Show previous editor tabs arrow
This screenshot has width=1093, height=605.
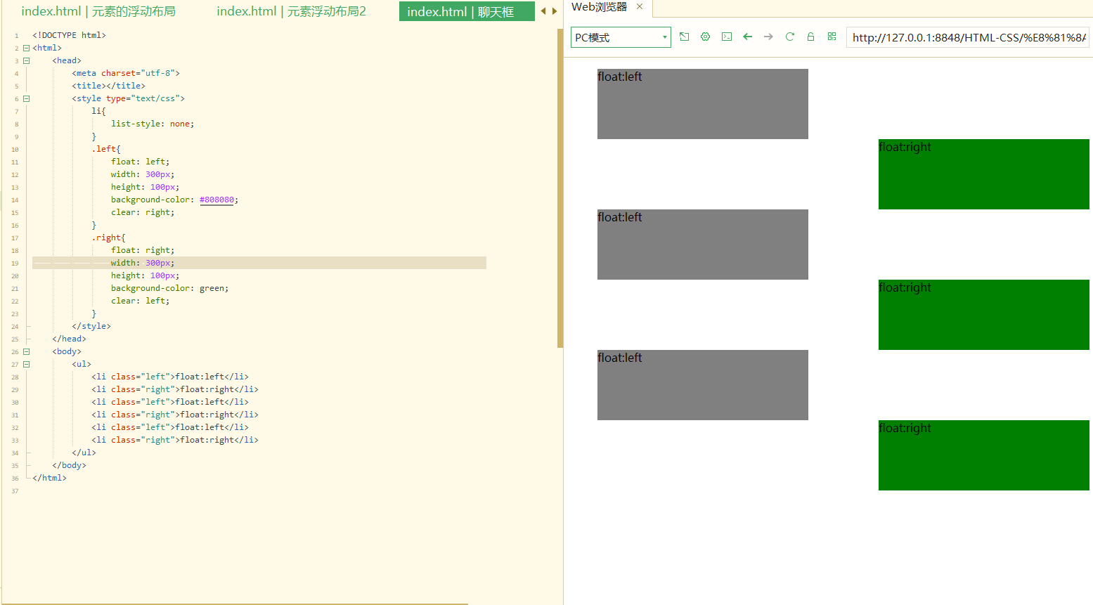tap(543, 11)
